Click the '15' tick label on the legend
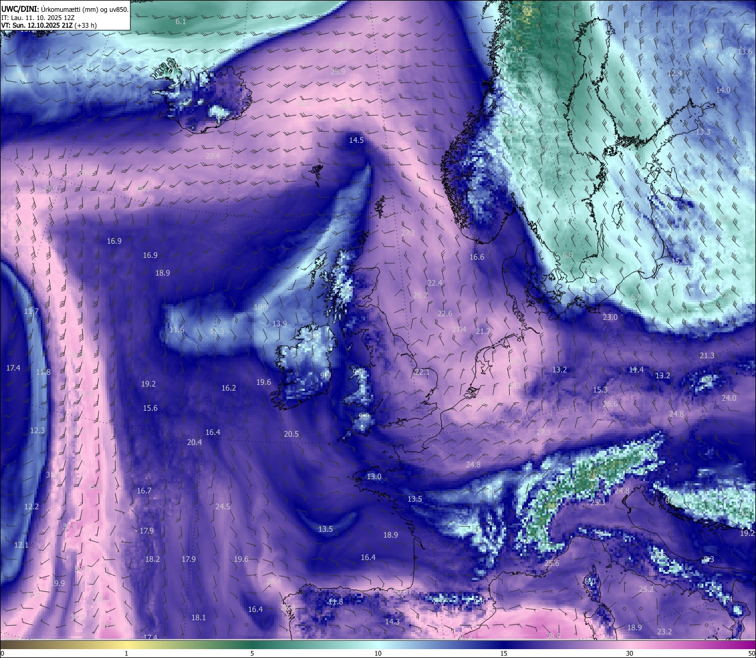The image size is (756, 658). [x=504, y=653]
